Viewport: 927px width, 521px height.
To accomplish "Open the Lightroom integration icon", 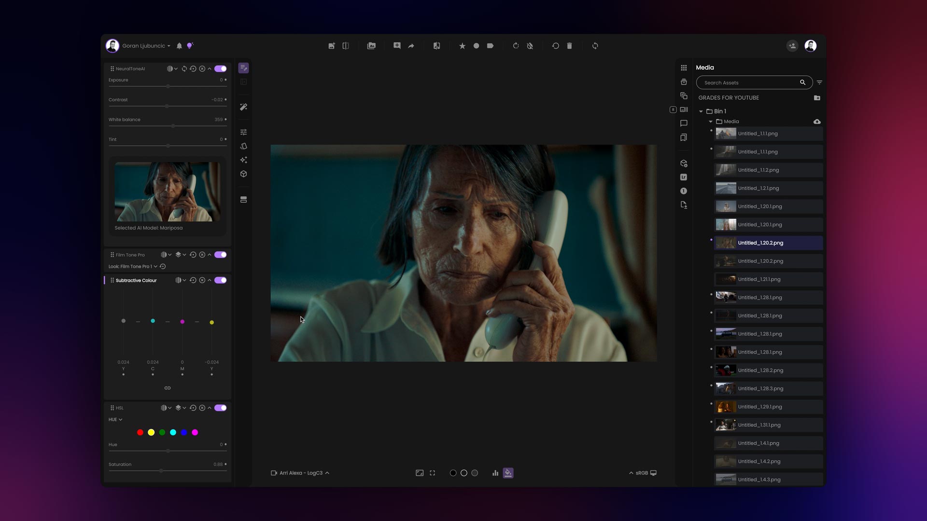I will coord(684,177).
